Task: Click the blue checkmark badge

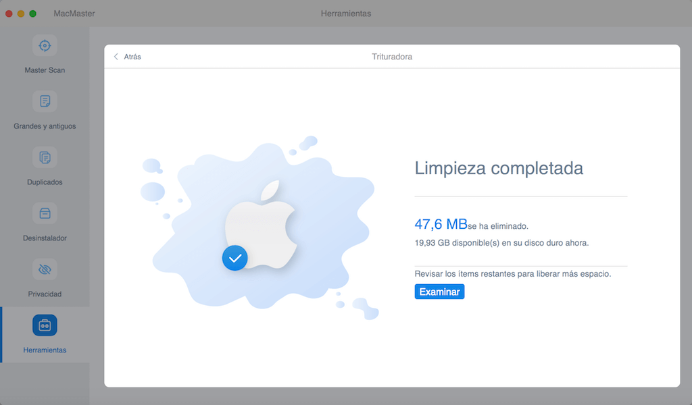Action: [234, 258]
